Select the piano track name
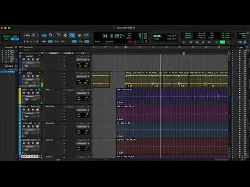 30,73
